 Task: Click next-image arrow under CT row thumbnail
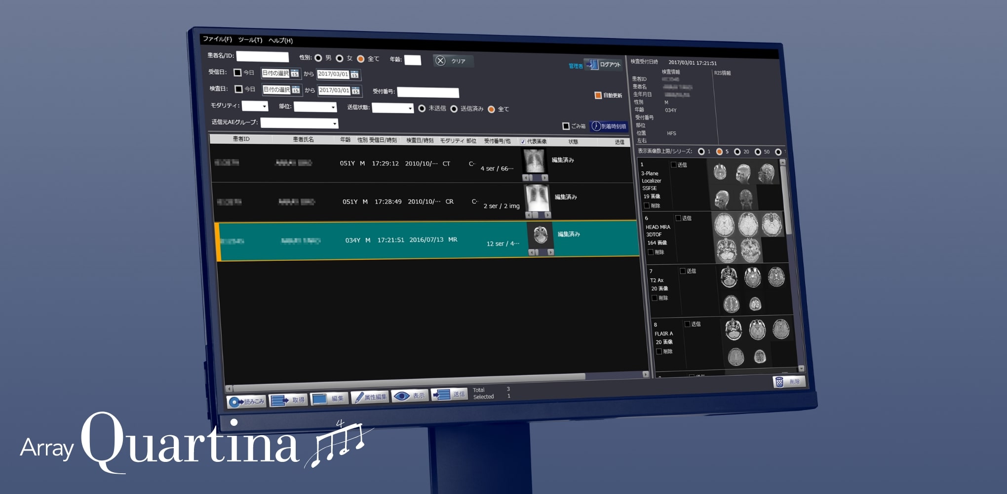click(x=544, y=178)
